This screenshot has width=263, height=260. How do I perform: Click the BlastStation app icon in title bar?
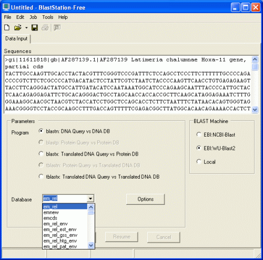click(6, 7)
